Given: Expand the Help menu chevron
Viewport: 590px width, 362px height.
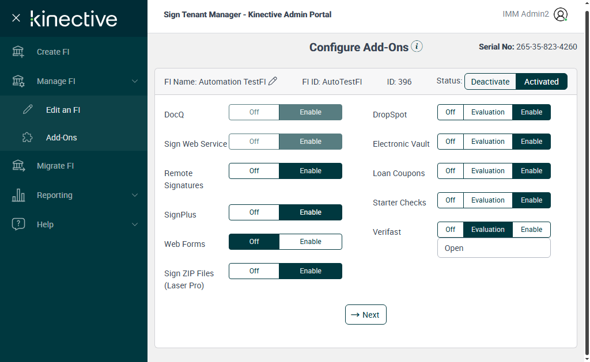Looking at the screenshot, I should coord(135,224).
